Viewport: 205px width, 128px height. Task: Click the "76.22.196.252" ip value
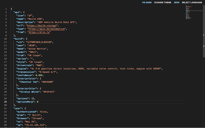pyautogui.click(x=35, y=125)
